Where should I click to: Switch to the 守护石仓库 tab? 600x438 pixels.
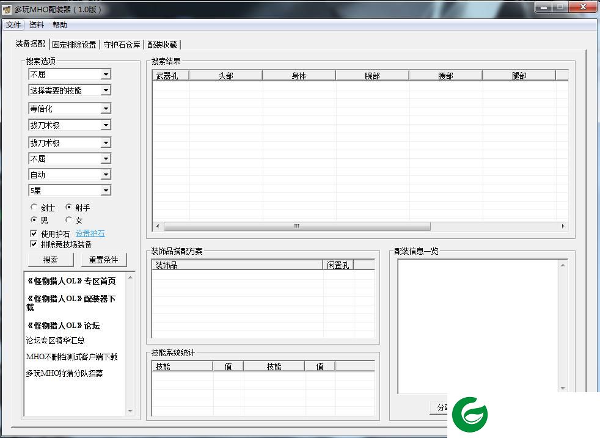tap(122, 45)
